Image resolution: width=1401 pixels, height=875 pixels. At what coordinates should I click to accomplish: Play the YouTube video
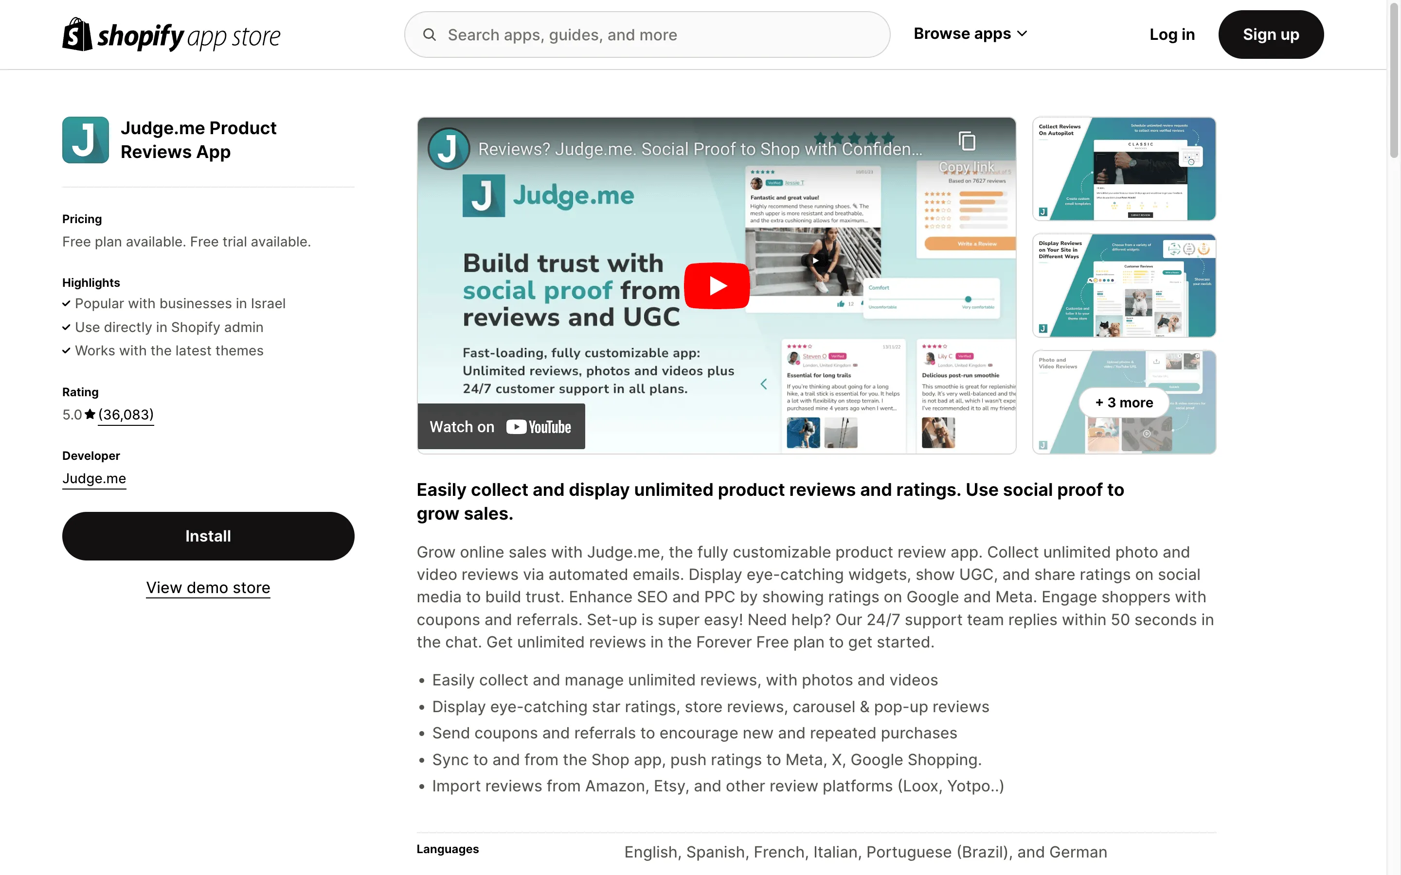tap(717, 286)
